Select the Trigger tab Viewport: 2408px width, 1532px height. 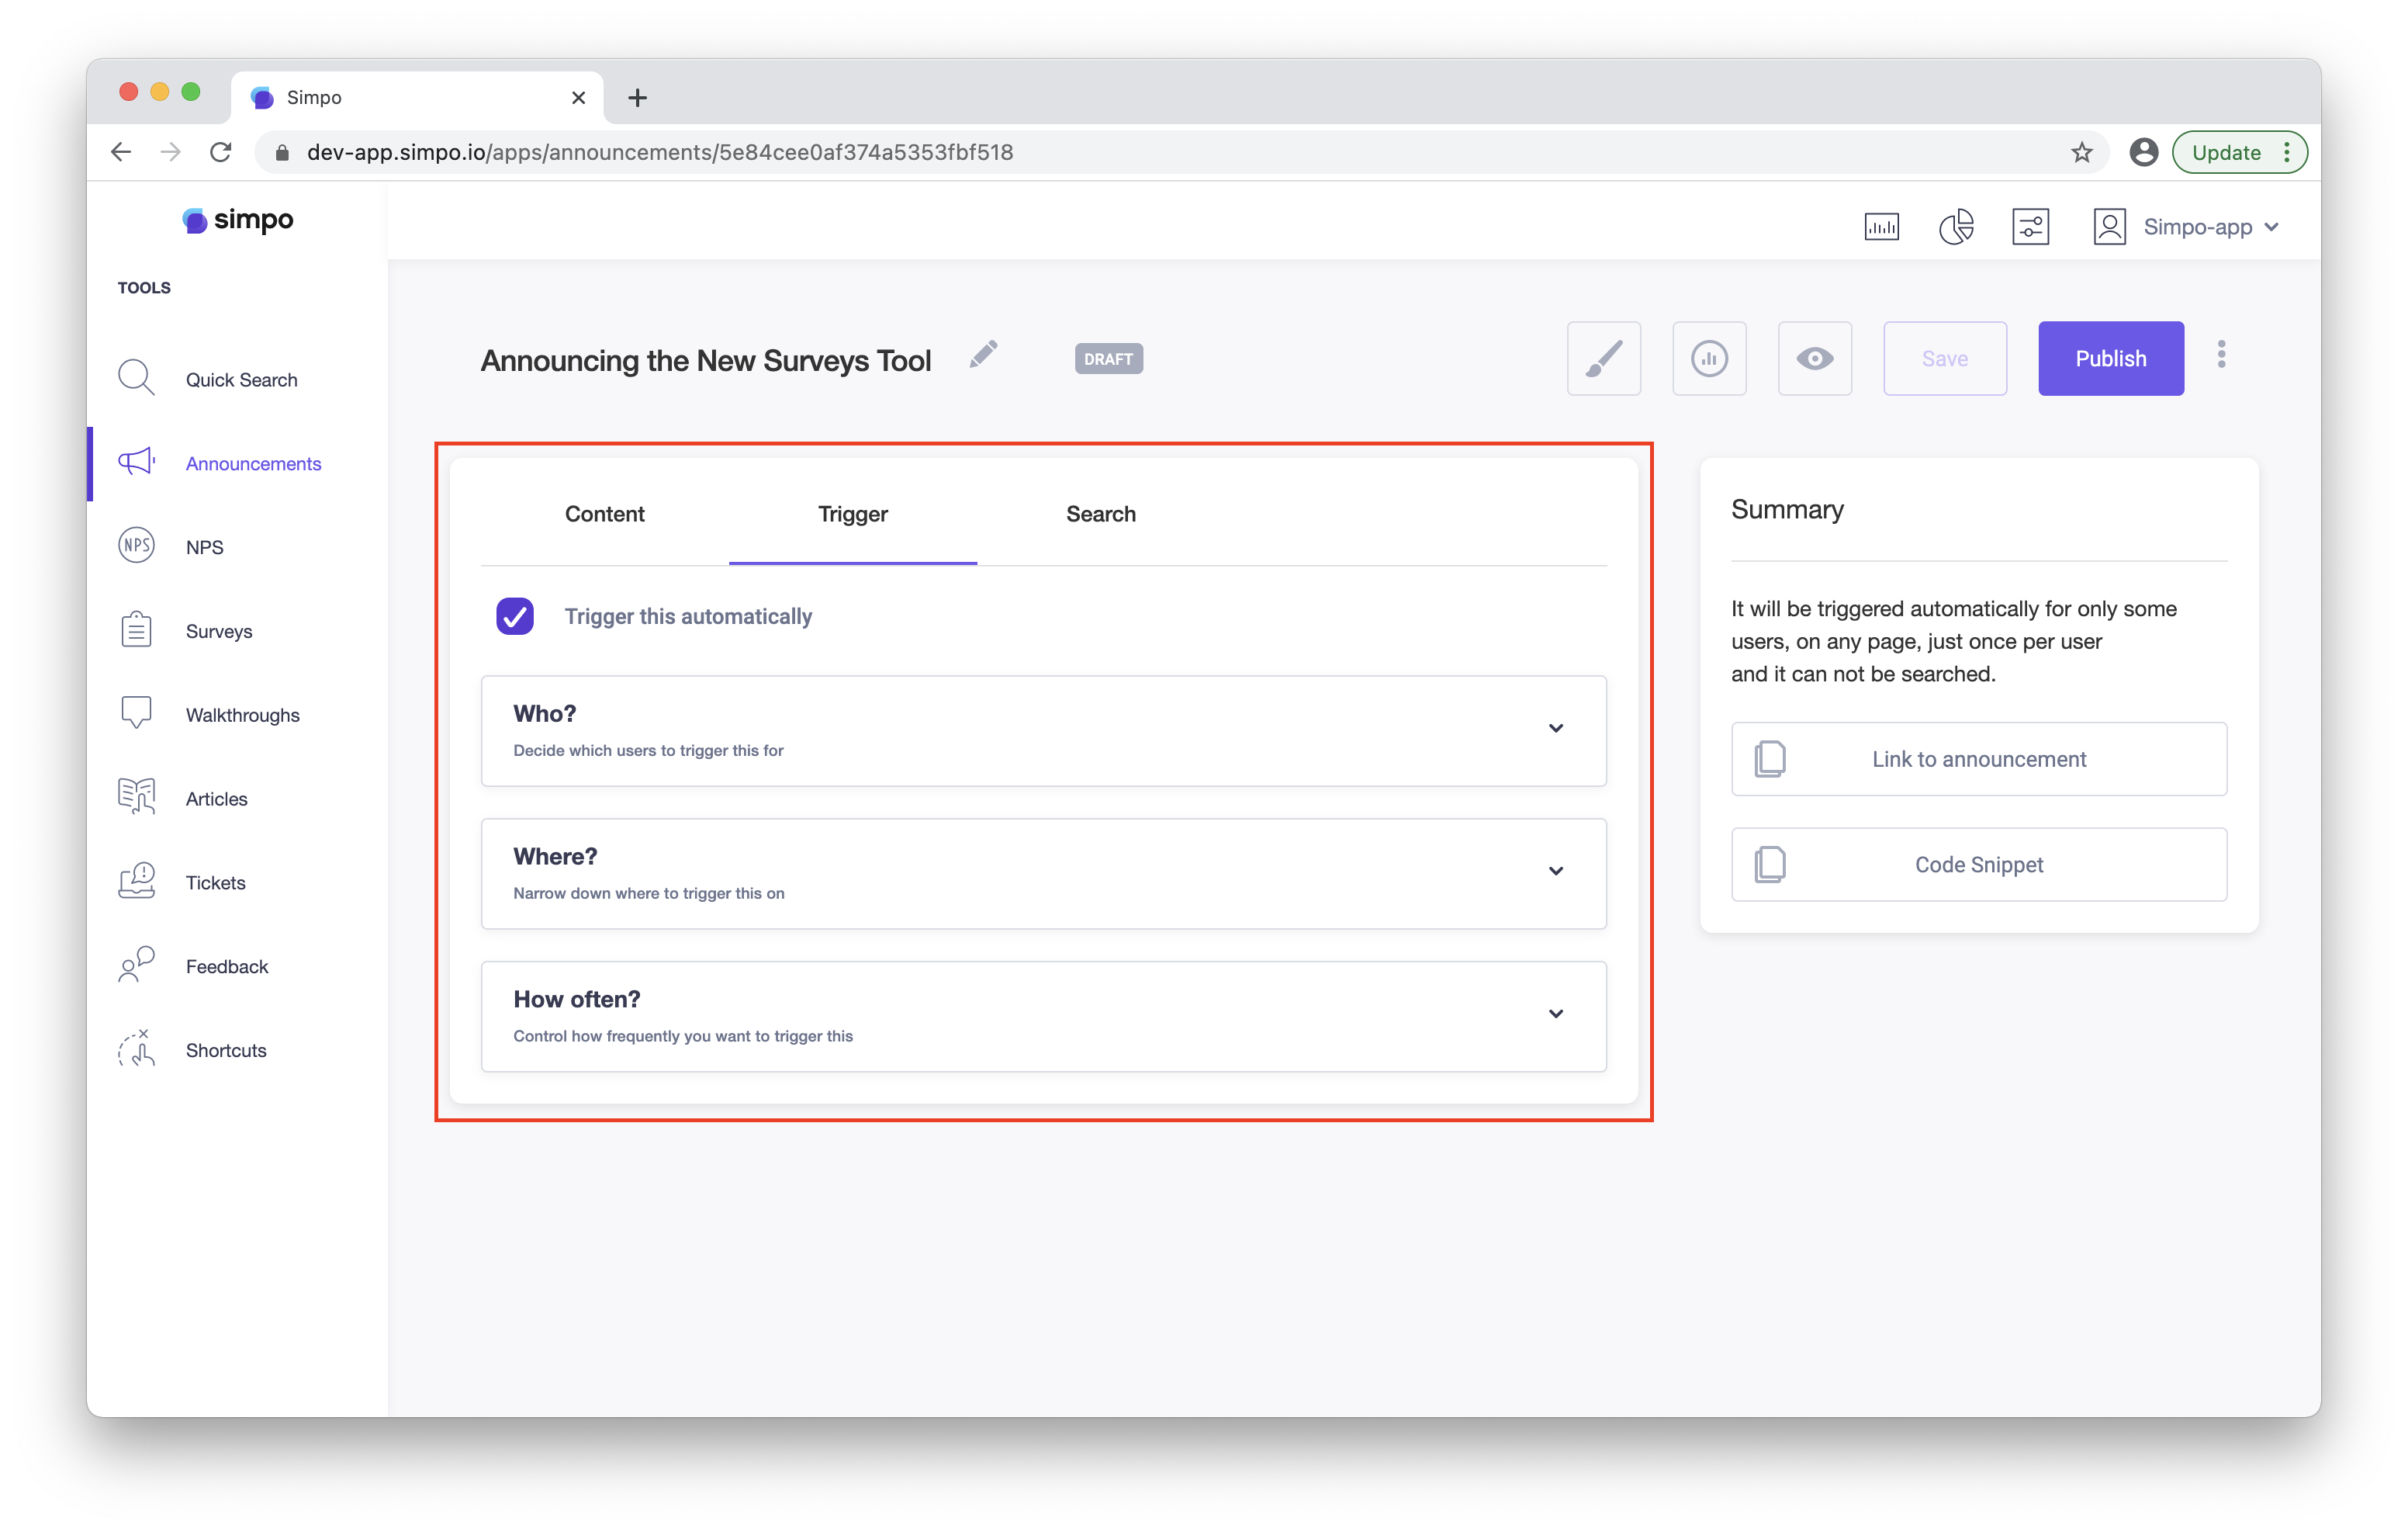[852, 513]
